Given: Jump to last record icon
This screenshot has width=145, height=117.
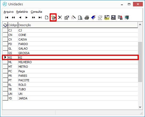Looking at the screenshot, I should pos(40,17).
